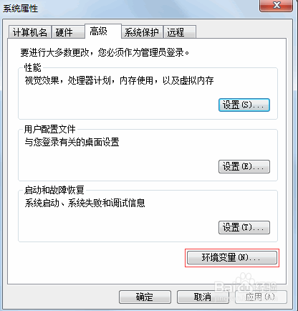This screenshot has width=298, height=311.
Task: Open the 环境变量(N) dialog
Action: 232,257
